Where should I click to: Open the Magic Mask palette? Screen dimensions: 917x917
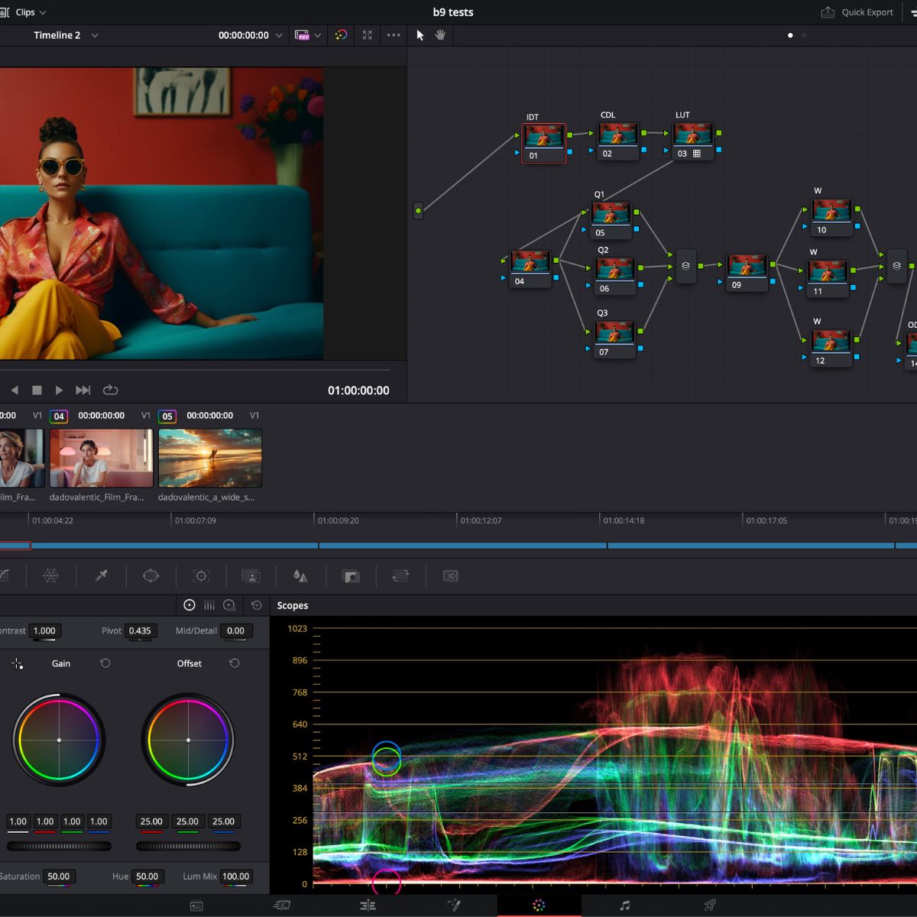(x=251, y=576)
